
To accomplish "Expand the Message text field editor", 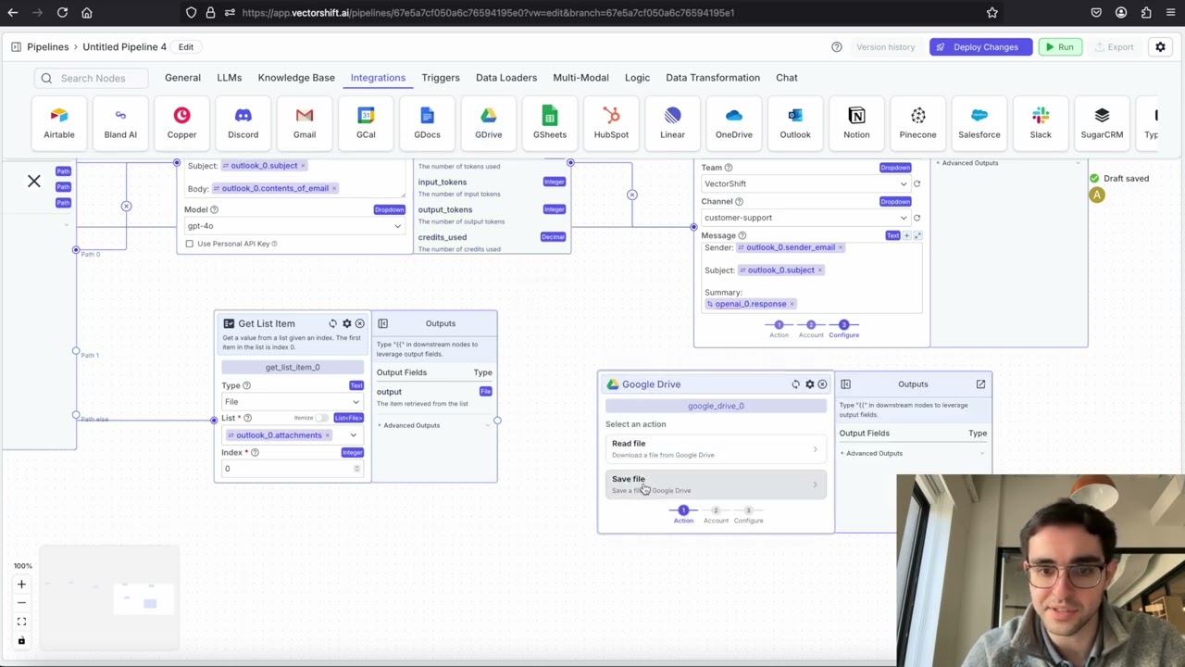I will pos(917,235).
